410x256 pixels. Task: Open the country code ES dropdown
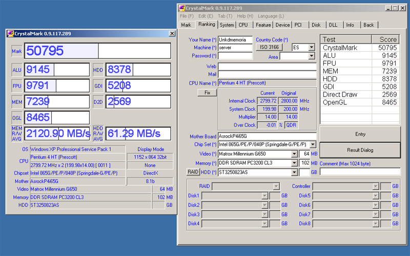[x=311, y=48]
